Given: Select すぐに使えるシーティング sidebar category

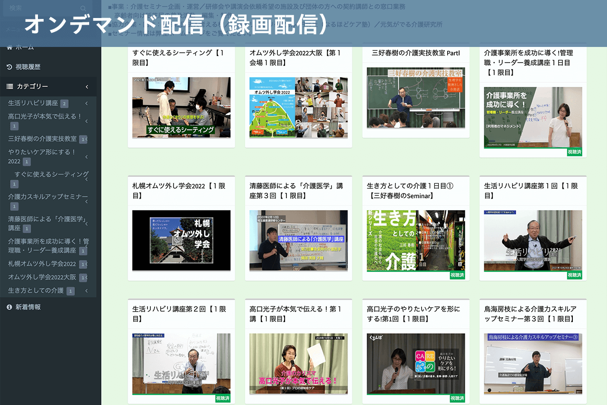Looking at the screenshot, I should coord(51,175).
